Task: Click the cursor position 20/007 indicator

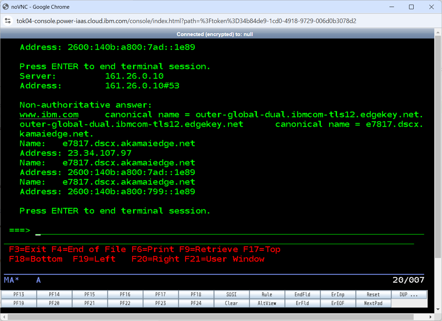Action: tap(408, 280)
